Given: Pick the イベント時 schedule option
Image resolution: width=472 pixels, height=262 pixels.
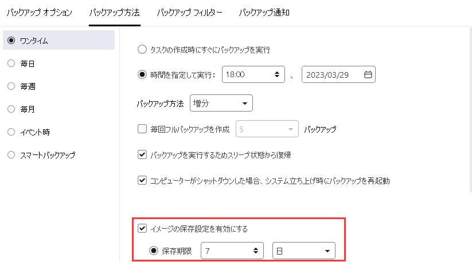Looking at the screenshot, I should point(11,132).
